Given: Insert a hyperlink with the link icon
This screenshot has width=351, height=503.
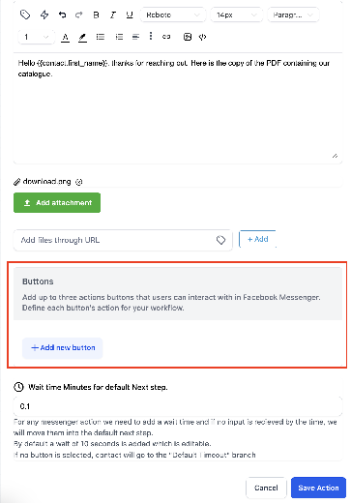Looking at the screenshot, I should [x=166, y=37].
